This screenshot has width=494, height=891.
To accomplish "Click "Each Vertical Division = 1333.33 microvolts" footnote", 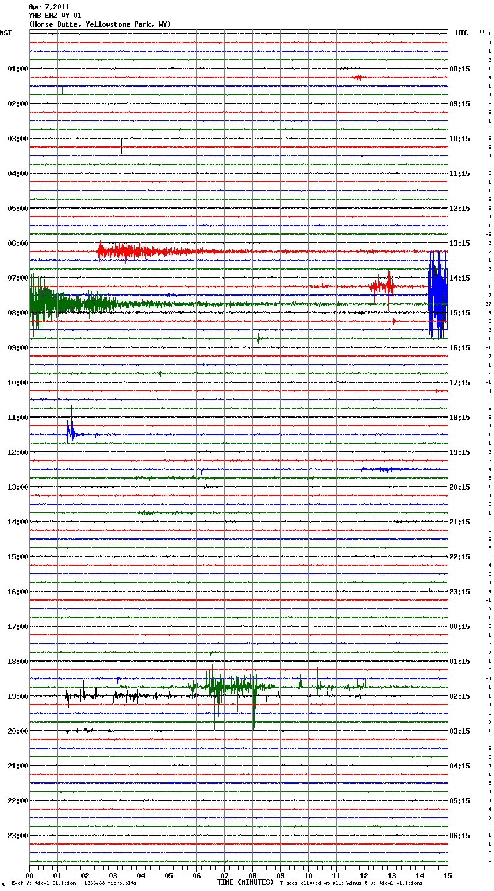I will click(x=74, y=883).
